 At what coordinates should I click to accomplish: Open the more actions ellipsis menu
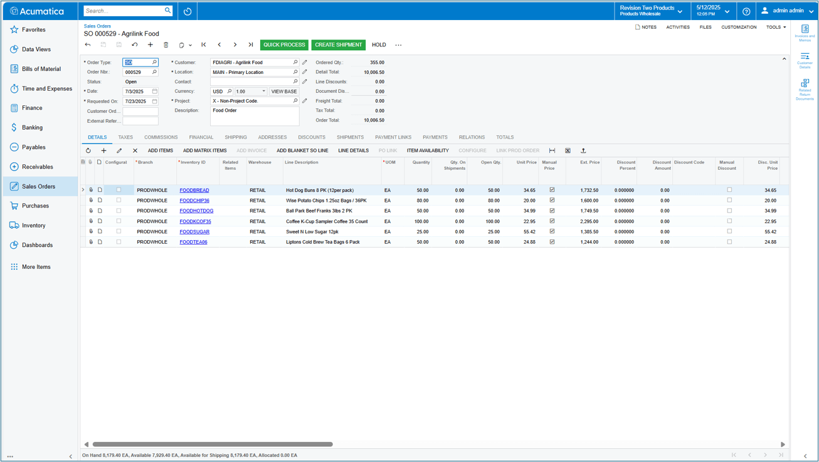point(398,45)
